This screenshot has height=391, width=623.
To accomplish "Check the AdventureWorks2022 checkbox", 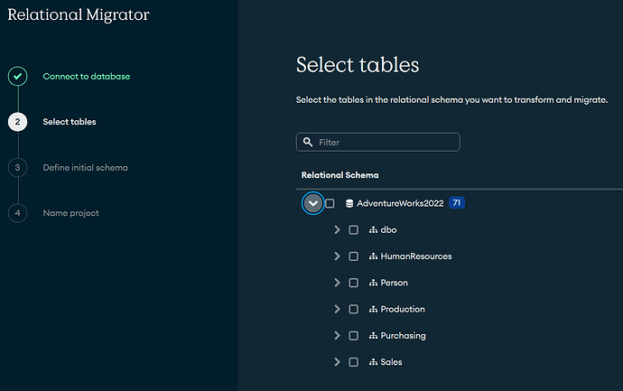I will tap(330, 203).
